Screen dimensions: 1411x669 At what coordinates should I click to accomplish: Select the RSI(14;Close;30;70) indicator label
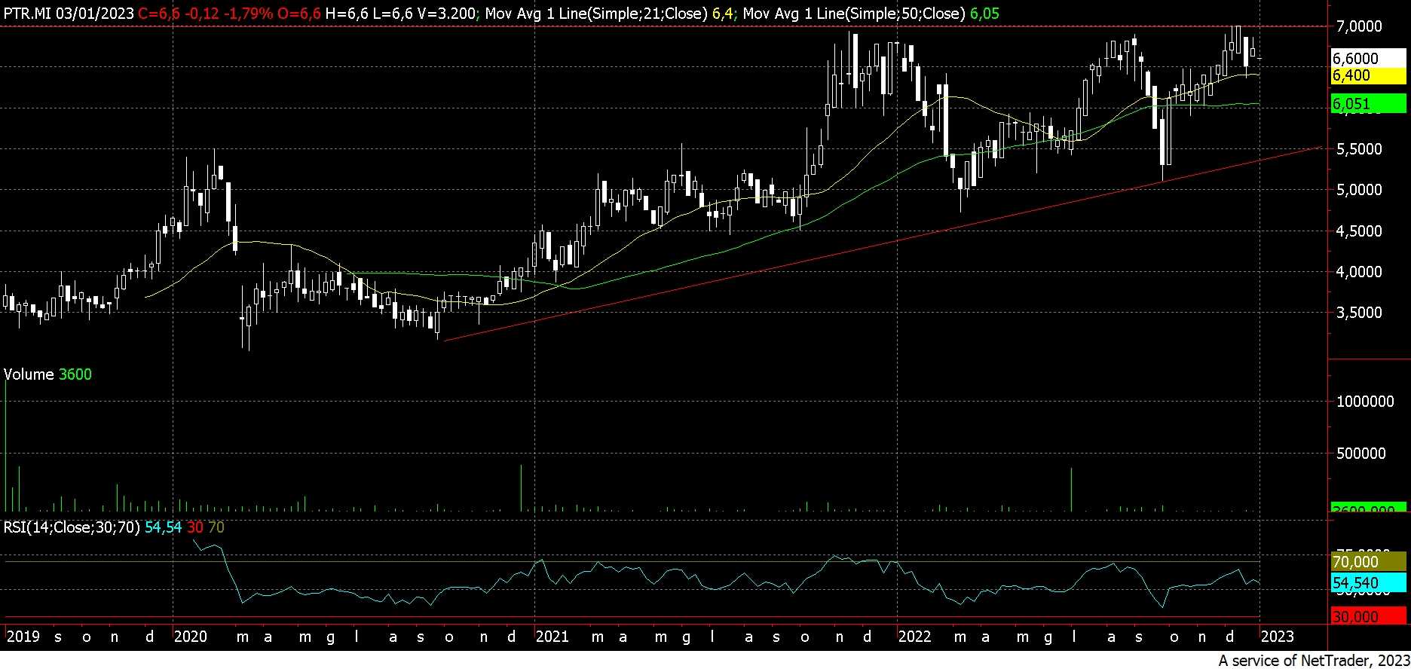(72, 527)
